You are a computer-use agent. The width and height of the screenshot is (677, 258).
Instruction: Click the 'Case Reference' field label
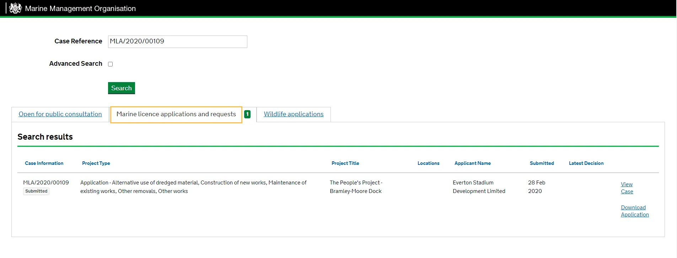(78, 41)
